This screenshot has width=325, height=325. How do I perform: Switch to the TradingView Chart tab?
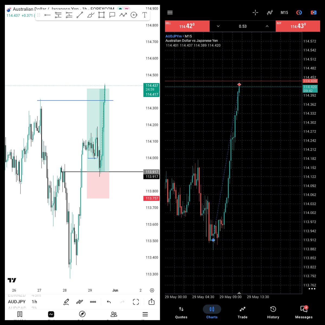coord(51,314)
